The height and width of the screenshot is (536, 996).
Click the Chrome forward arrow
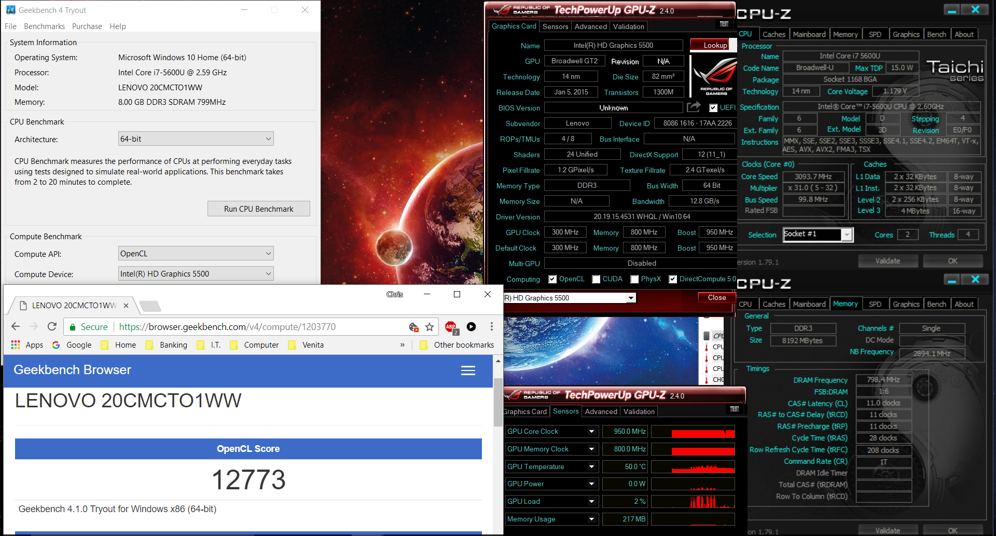(x=34, y=326)
